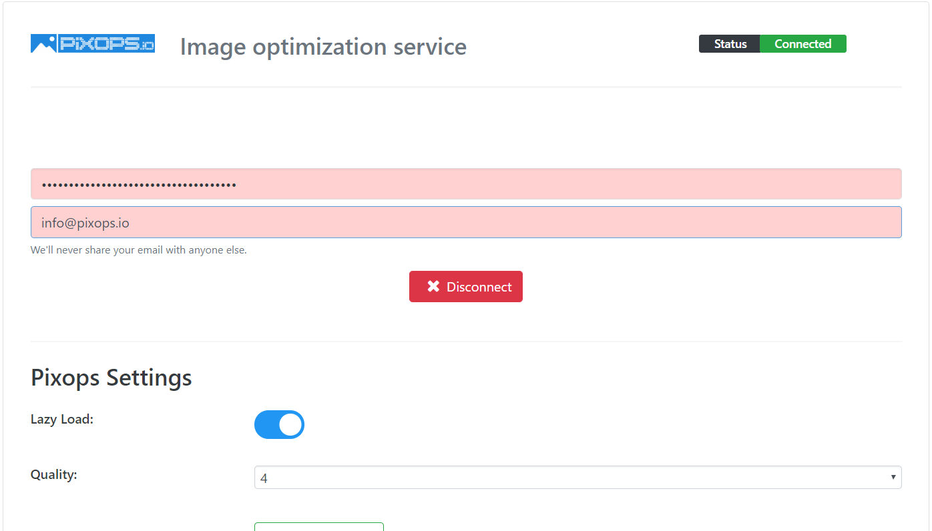The height and width of the screenshot is (531, 932).
Task: Click the email privacy notice text
Action: pyautogui.click(x=139, y=249)
